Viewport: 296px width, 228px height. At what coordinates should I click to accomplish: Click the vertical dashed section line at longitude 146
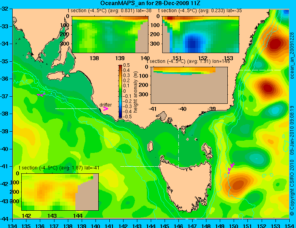(178, 145)
